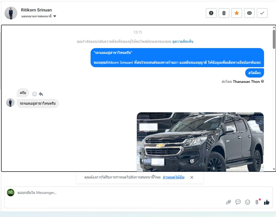Click customer avatar beside chat message
Image resolution: width=276 pixels, height=217 pixels.
coord(10,103)
